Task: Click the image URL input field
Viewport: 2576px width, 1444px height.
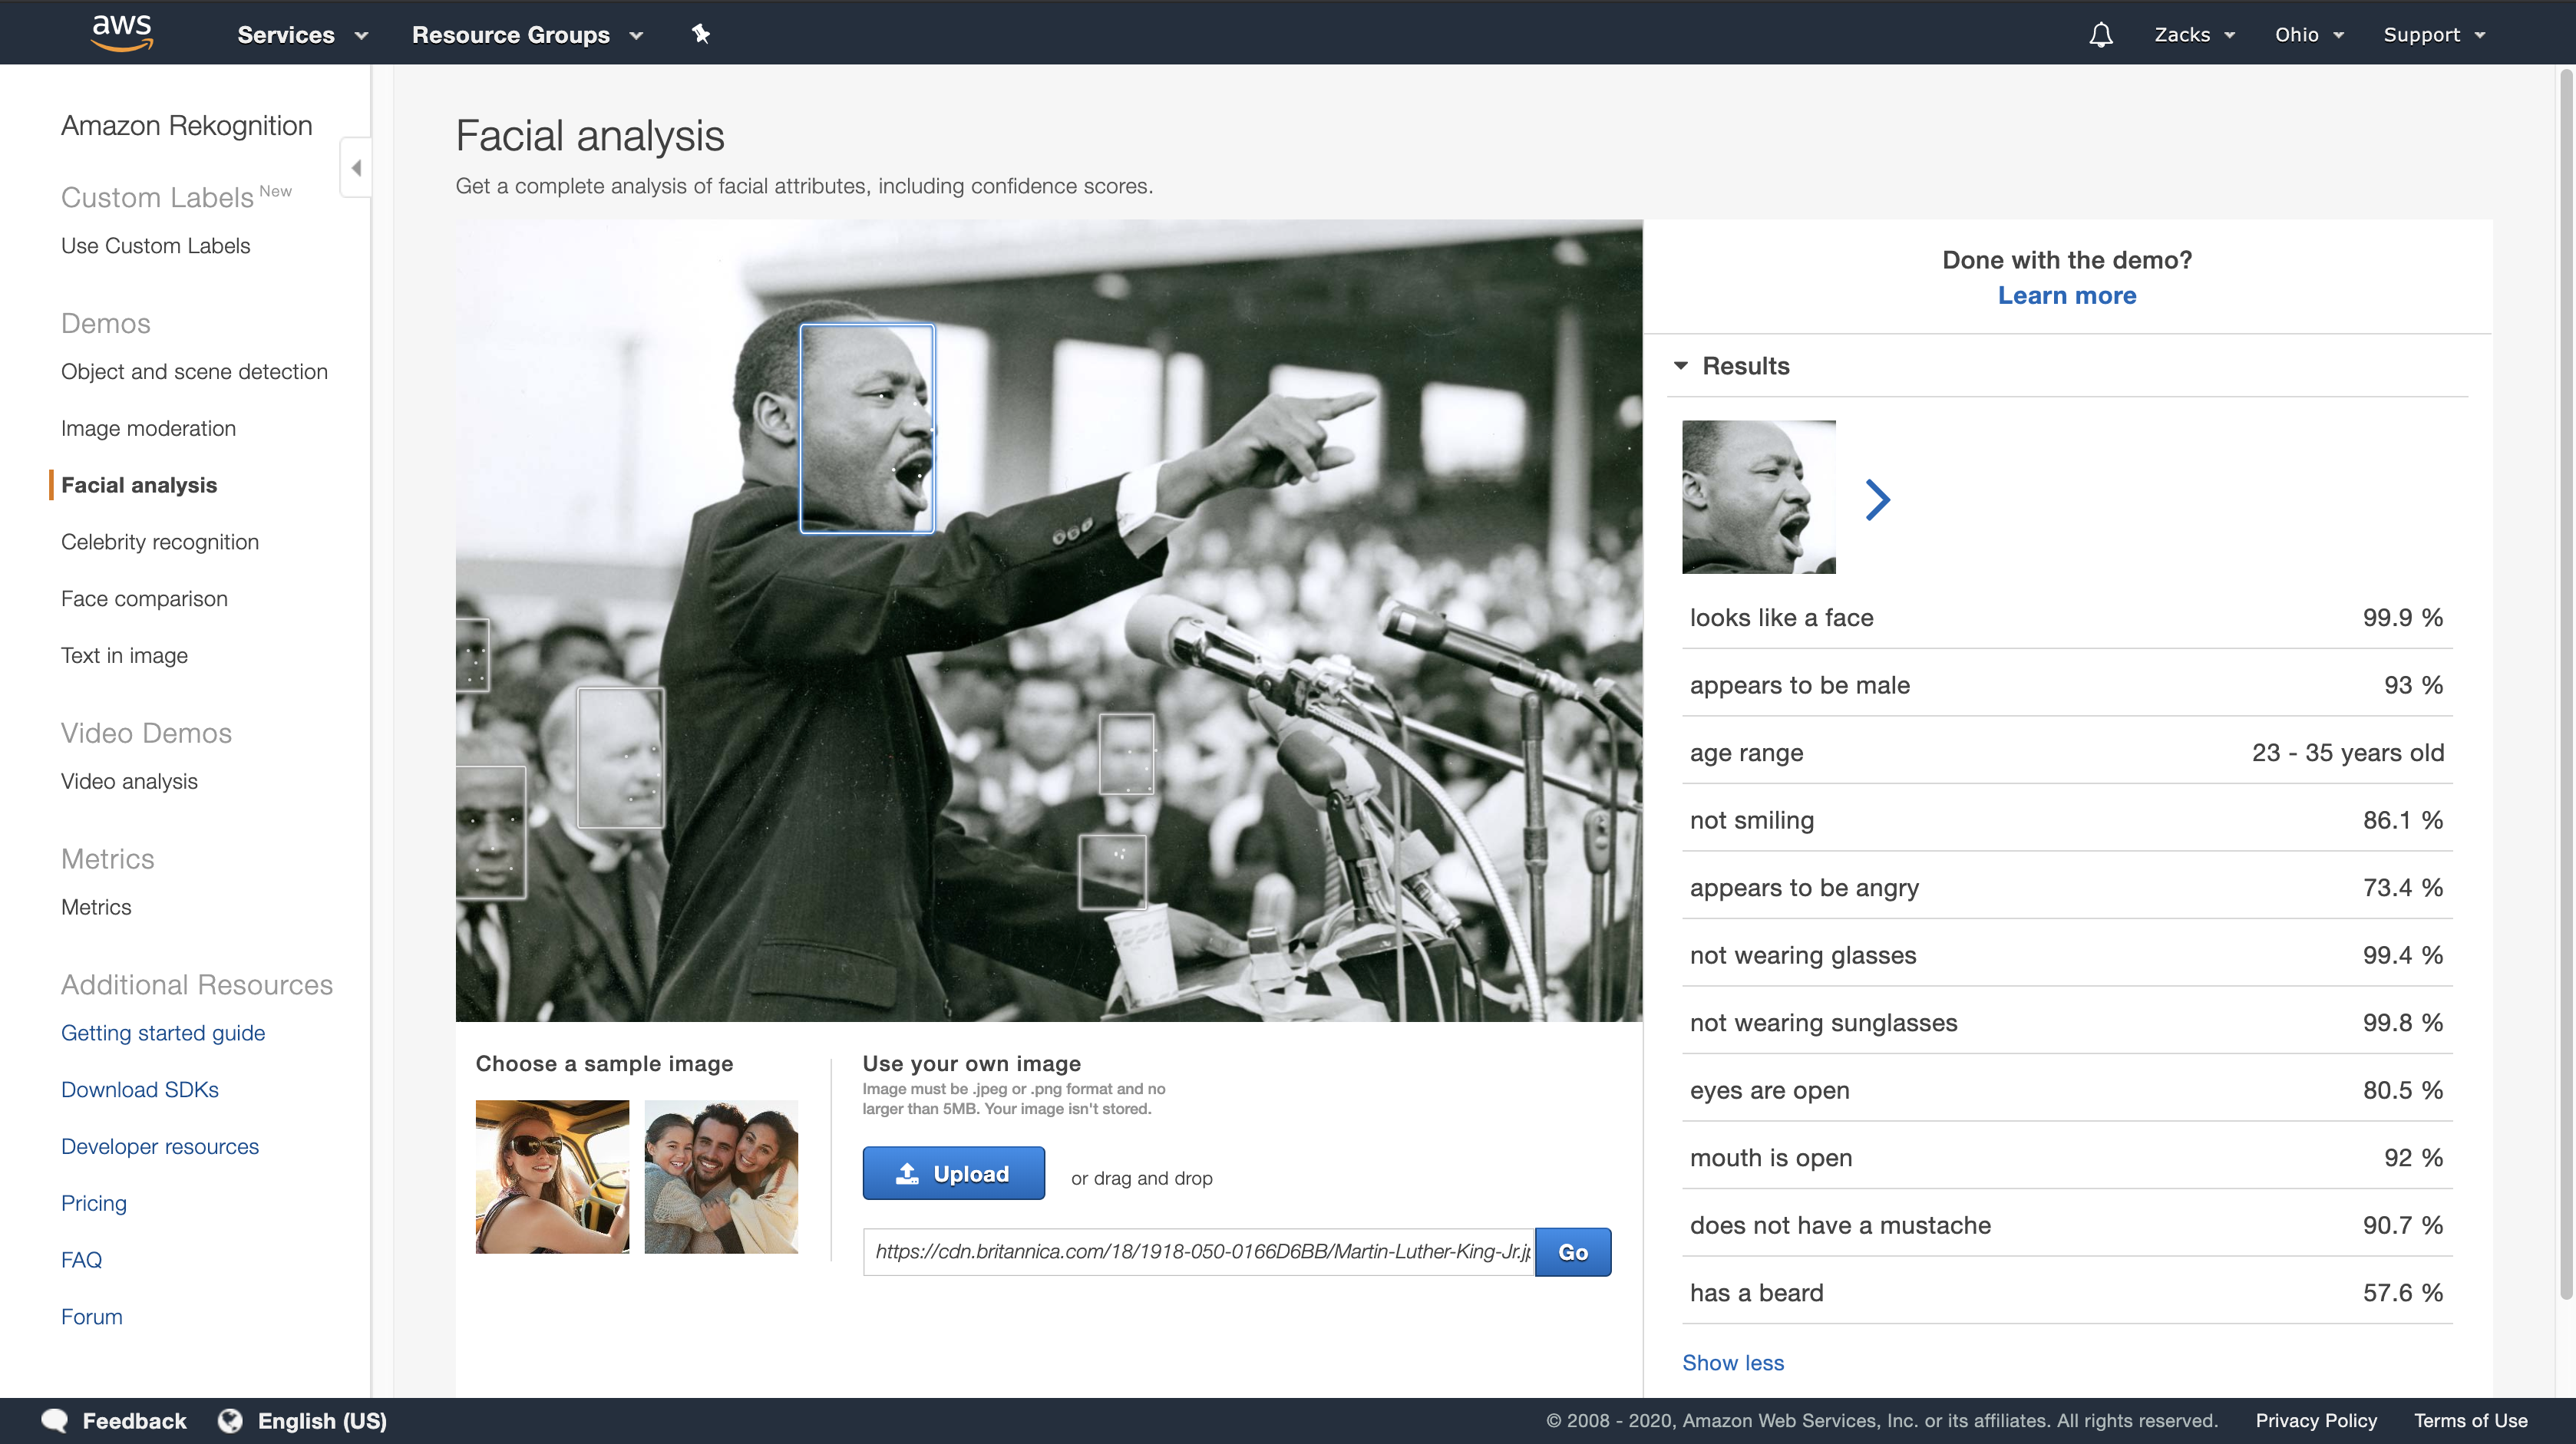Action: 1198,1251
